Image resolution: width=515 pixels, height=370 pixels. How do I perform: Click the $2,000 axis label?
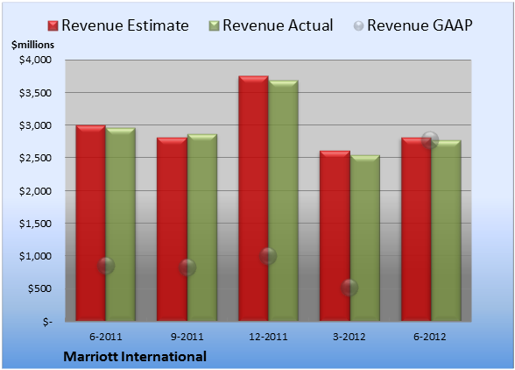pyautogui.click(x=35, y=191)
